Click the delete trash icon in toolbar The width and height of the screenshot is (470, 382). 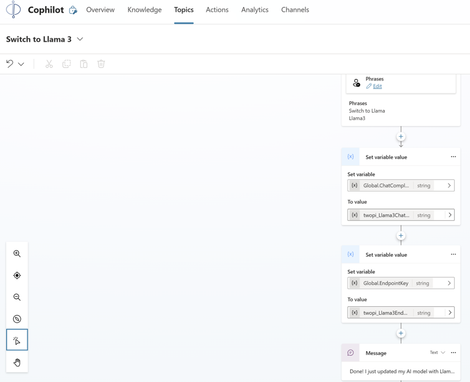101,64
